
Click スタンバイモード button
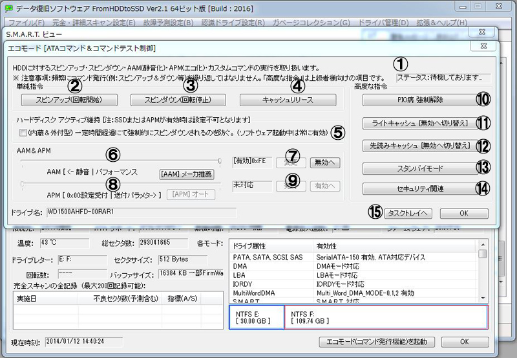(x=421, y=169)
